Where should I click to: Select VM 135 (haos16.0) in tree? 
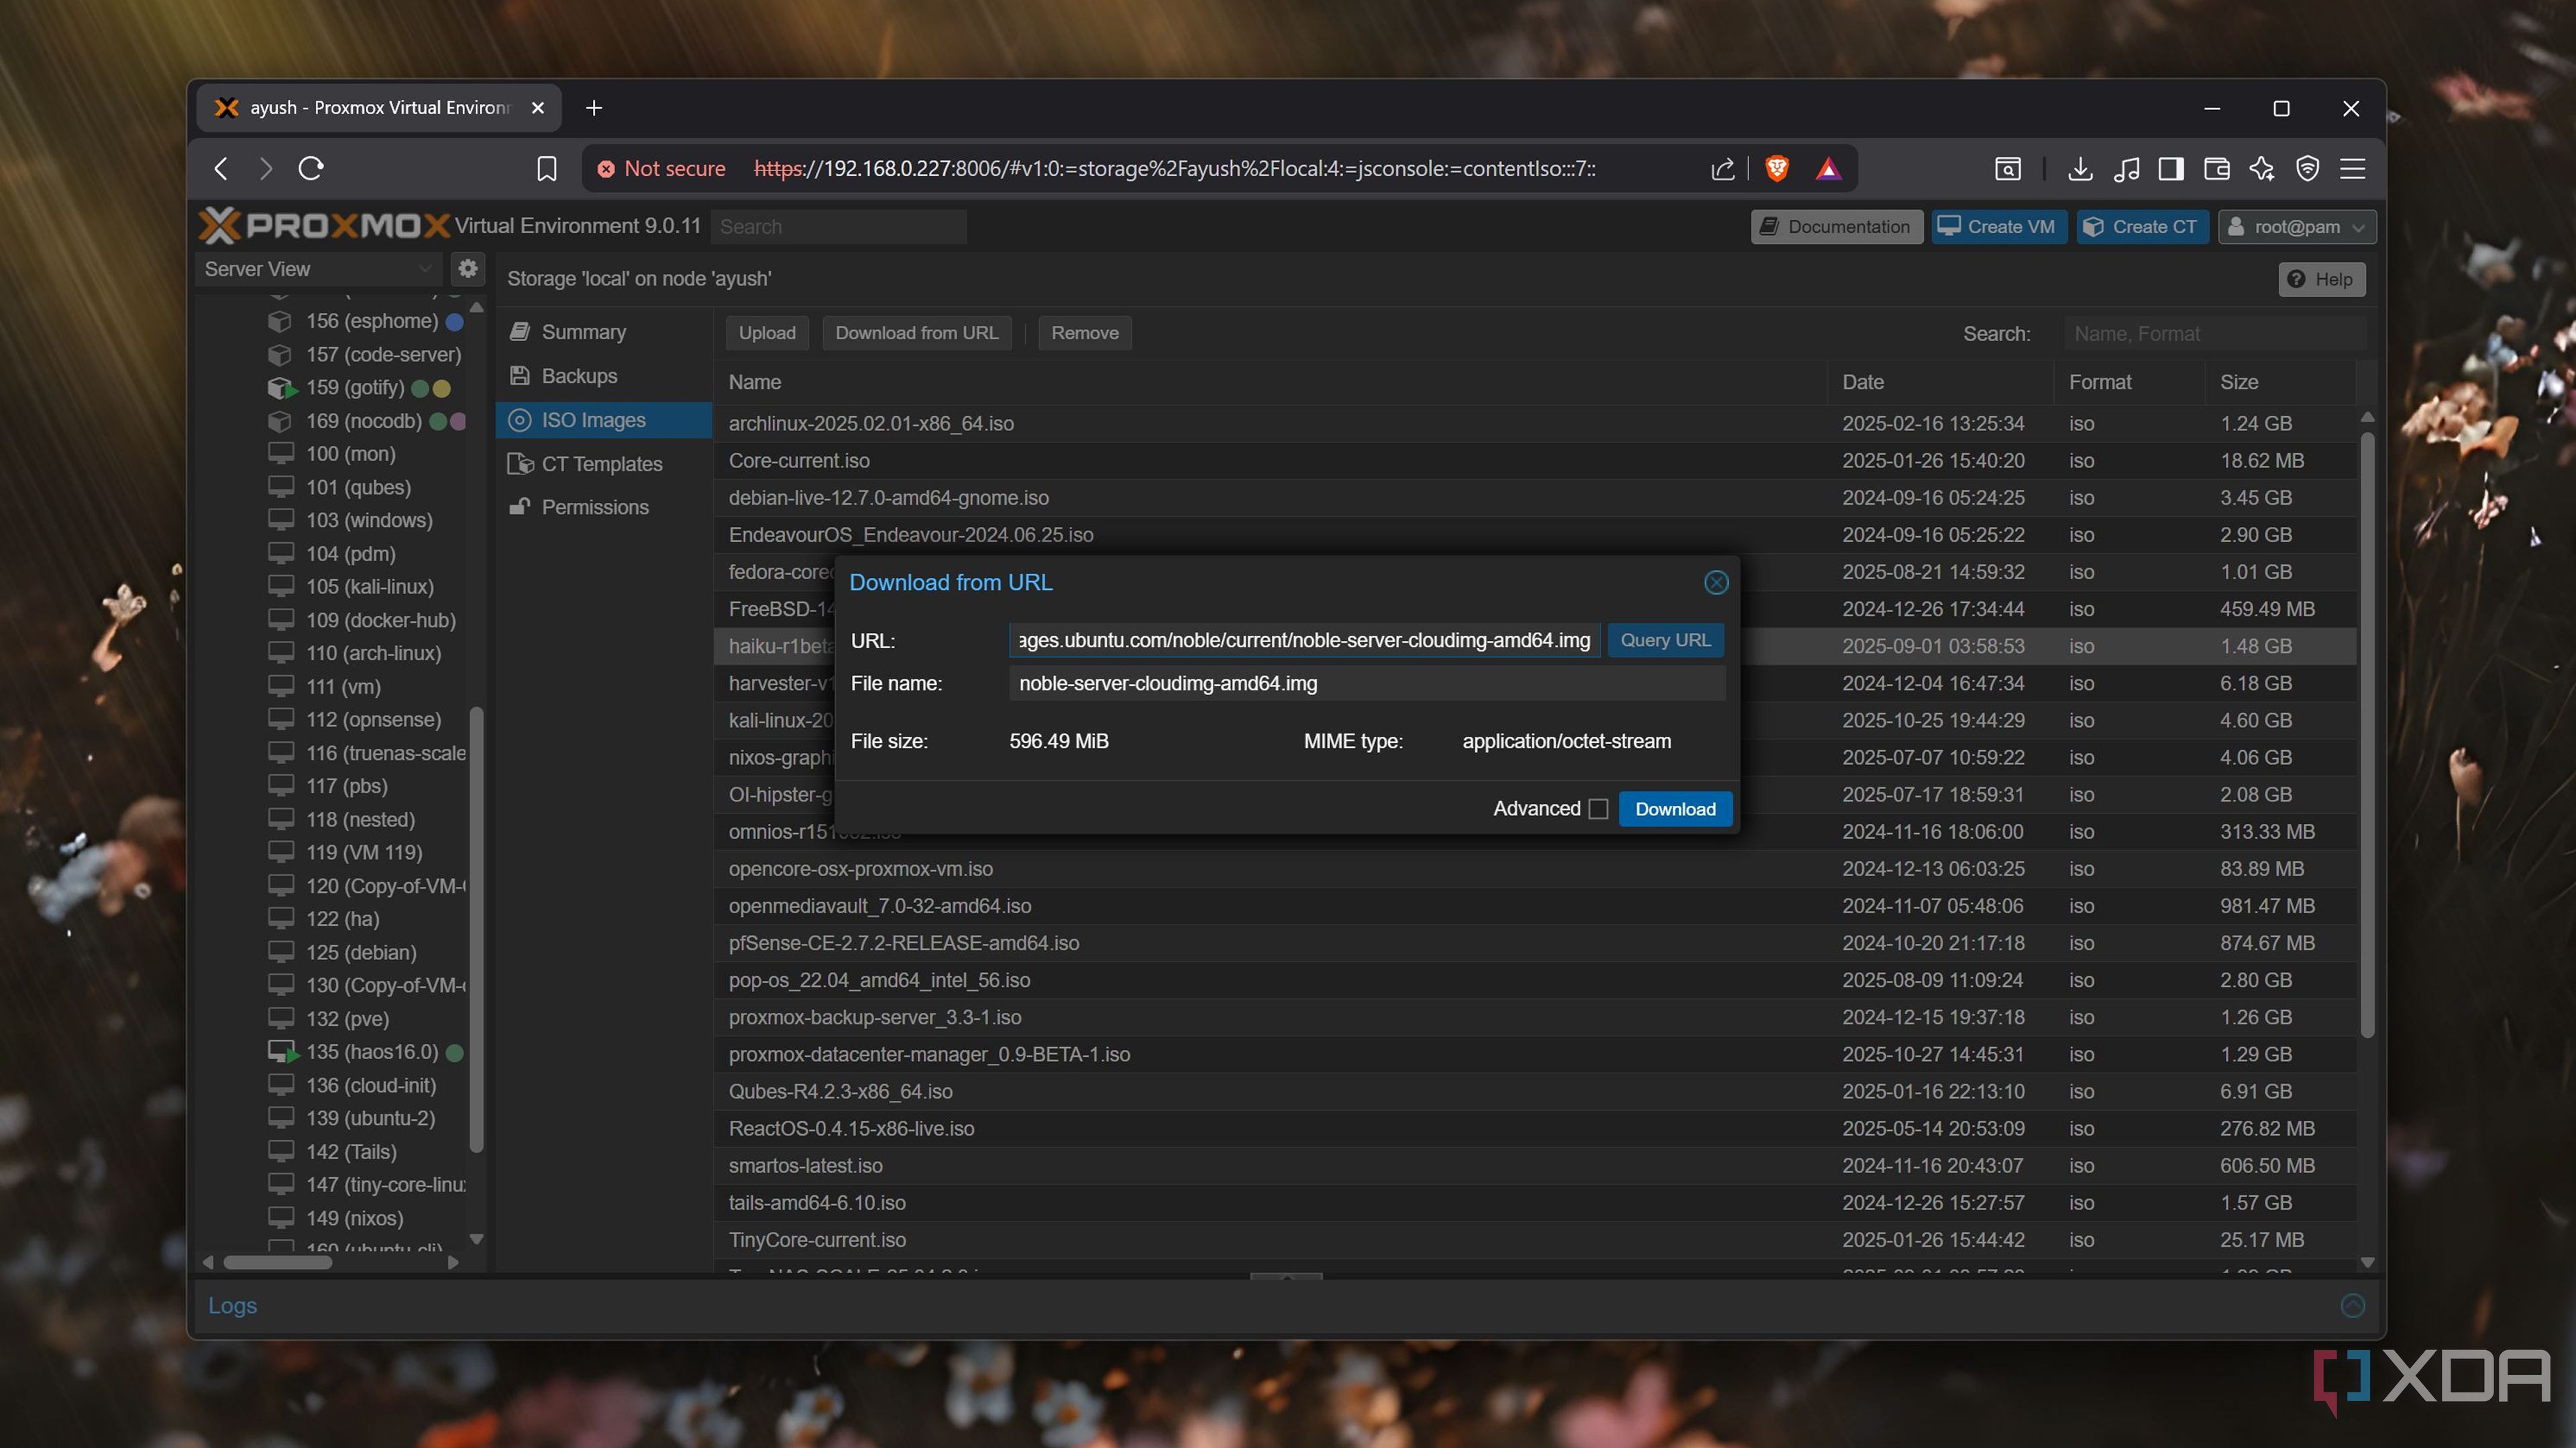click(x=371, y=1051)
